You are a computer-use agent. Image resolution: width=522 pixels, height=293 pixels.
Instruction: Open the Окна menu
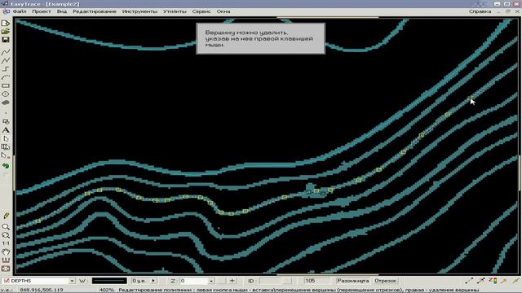click(x=223, y=11)
